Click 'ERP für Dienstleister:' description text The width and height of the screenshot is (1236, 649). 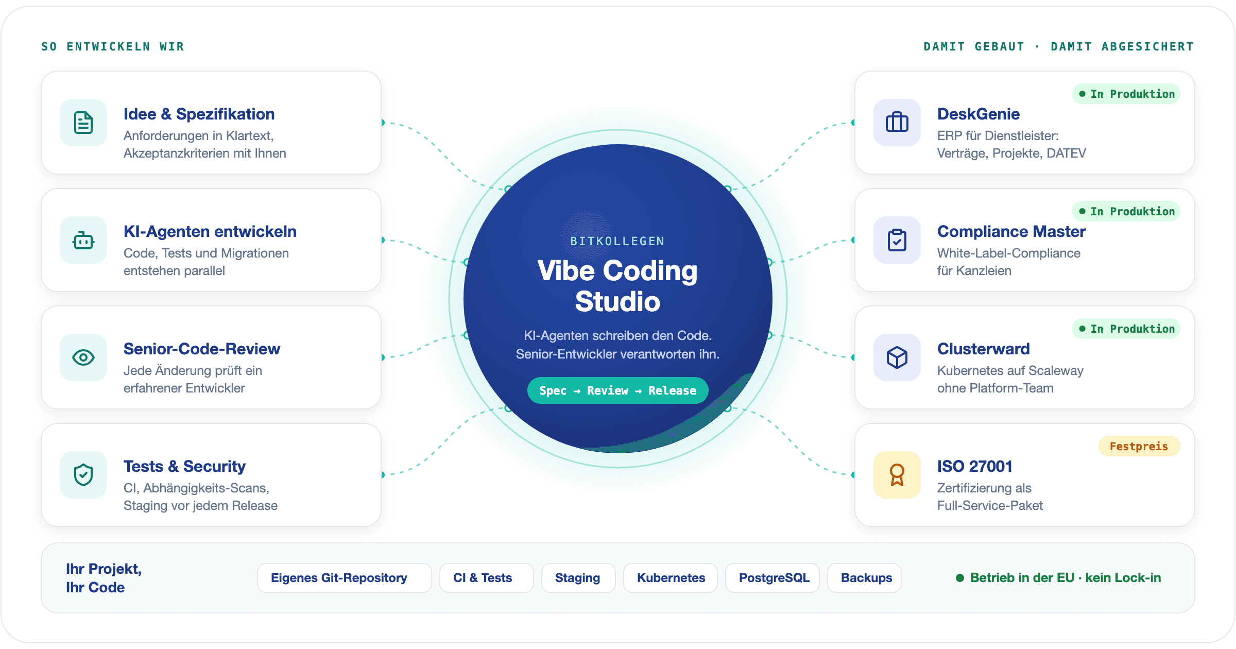[998, 135]
